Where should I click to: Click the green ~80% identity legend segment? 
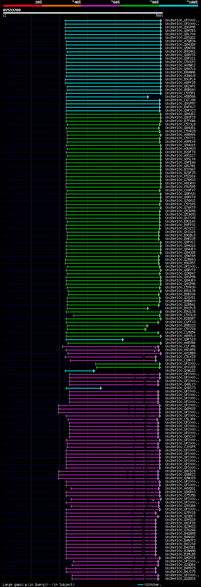coord(139,6)
